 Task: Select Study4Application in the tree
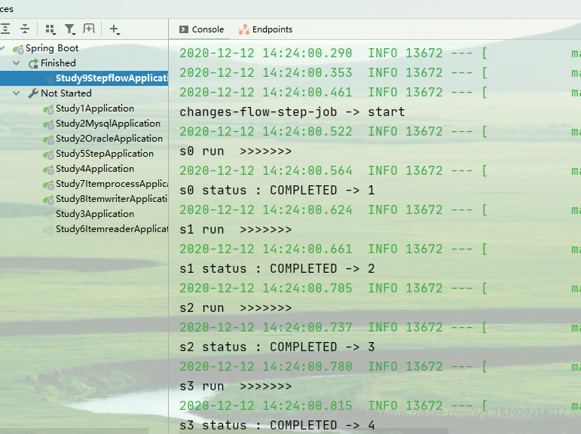point(95,169)
